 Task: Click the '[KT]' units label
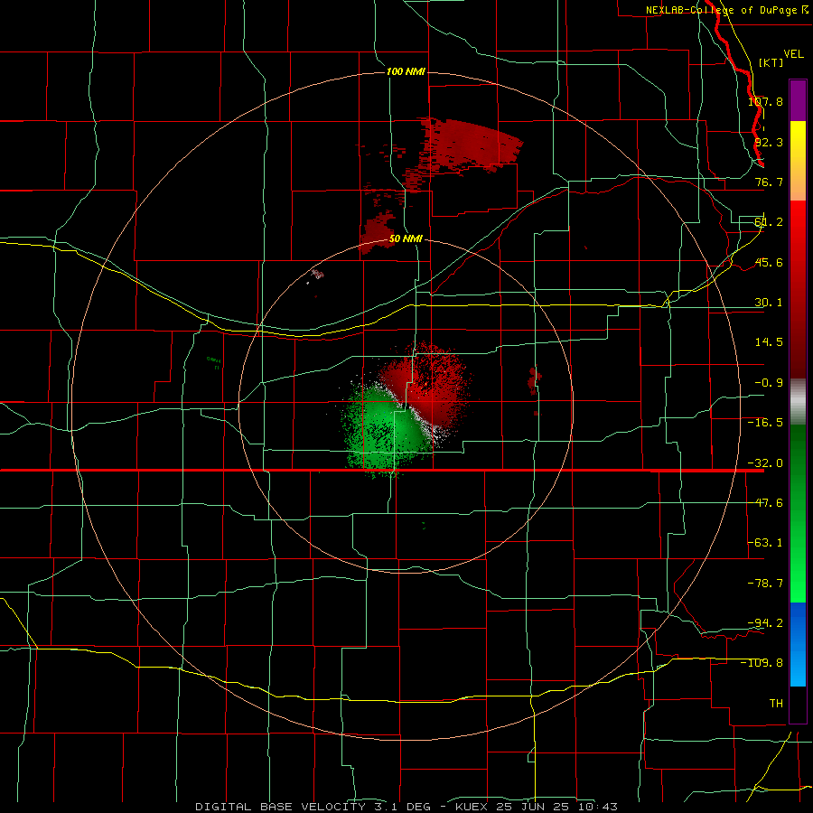tap(771, 62)
